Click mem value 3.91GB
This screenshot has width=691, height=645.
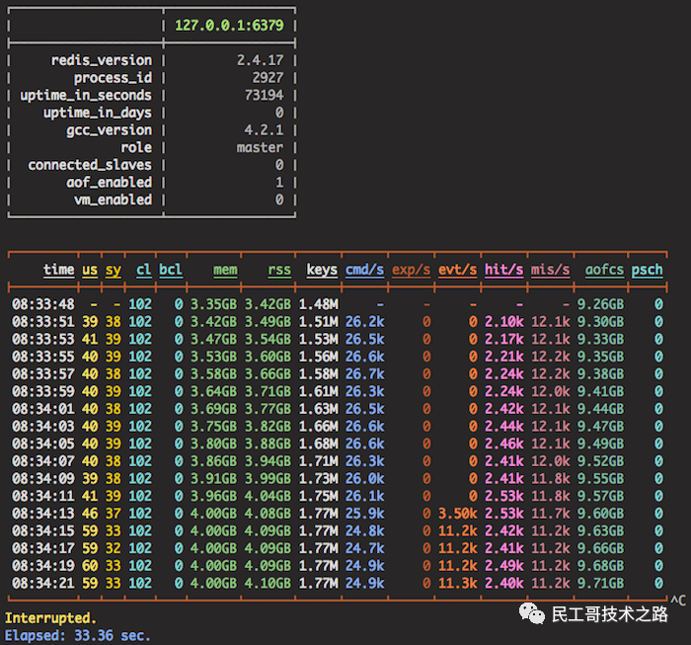click(x=214, y=478)
